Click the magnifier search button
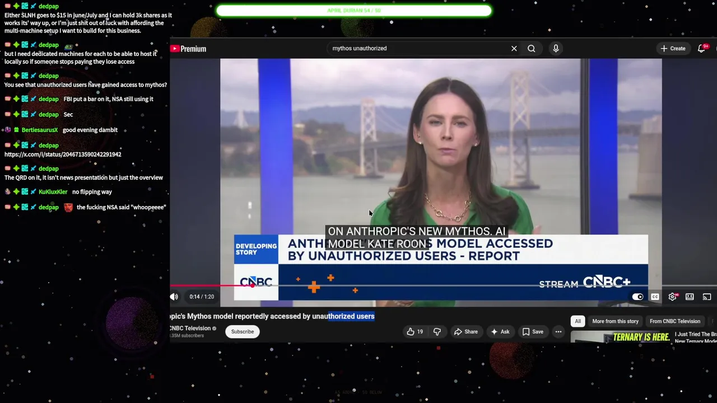Viewport: 717px width, 403px height. (531, 49)
